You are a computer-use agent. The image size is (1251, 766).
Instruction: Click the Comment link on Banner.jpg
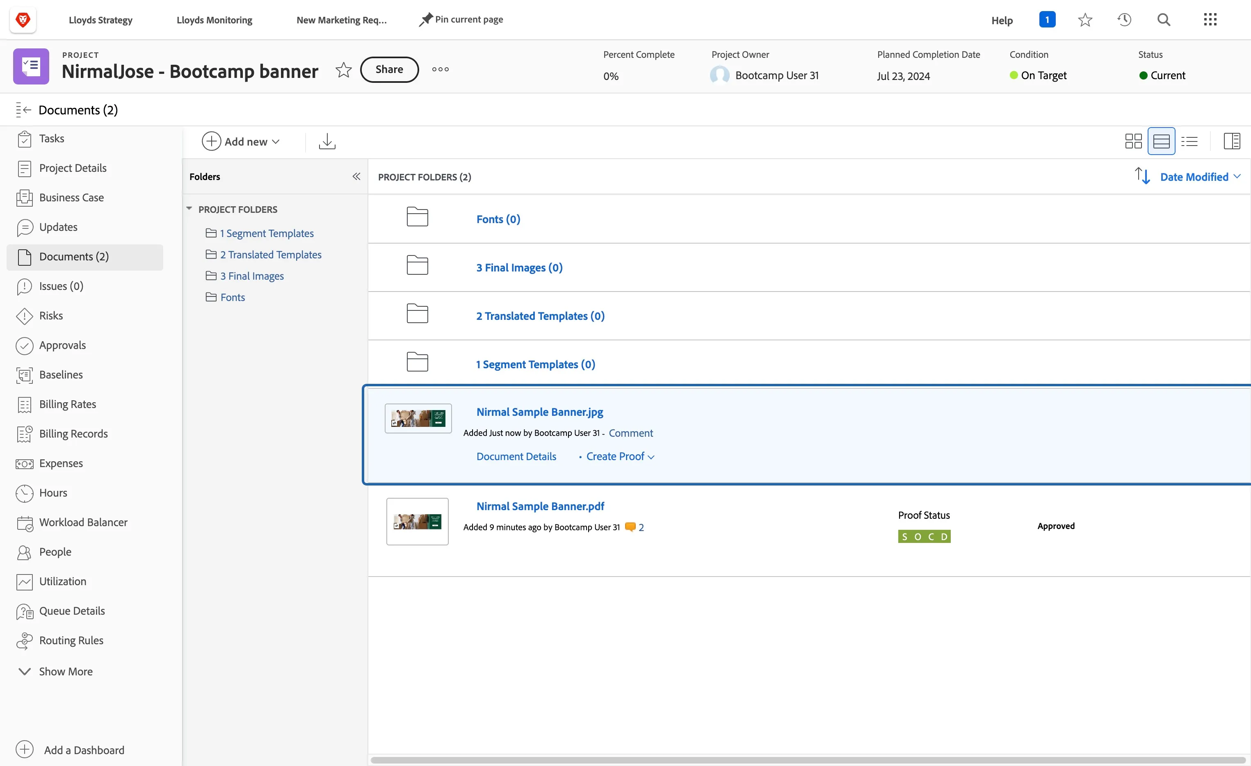630,433
